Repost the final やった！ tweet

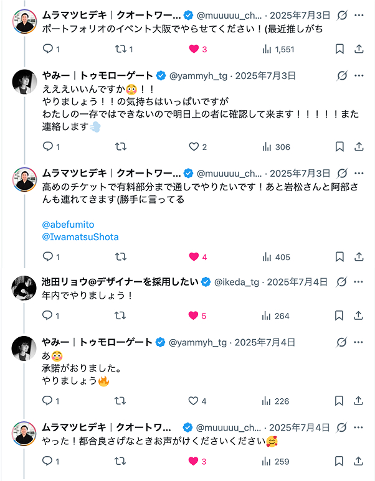[x=121, y=461]
